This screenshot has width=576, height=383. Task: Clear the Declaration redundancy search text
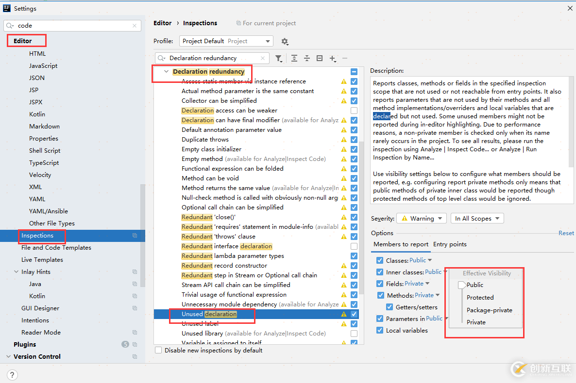[x=263, y=58]
